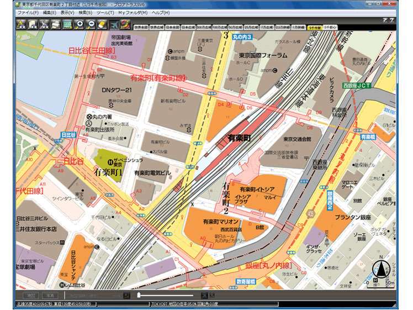Click the 東京国際フォーラム label on map

tap(263, 55)
